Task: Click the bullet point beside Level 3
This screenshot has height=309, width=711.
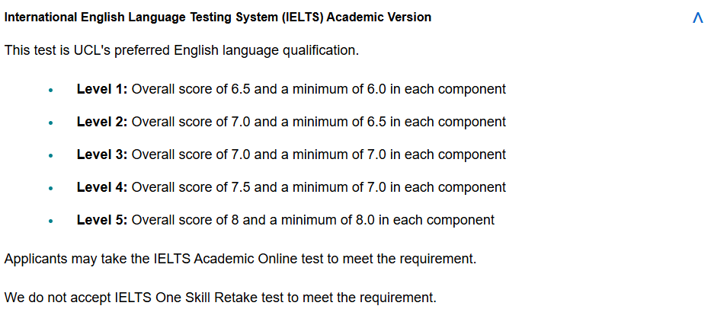Action: 51,155
